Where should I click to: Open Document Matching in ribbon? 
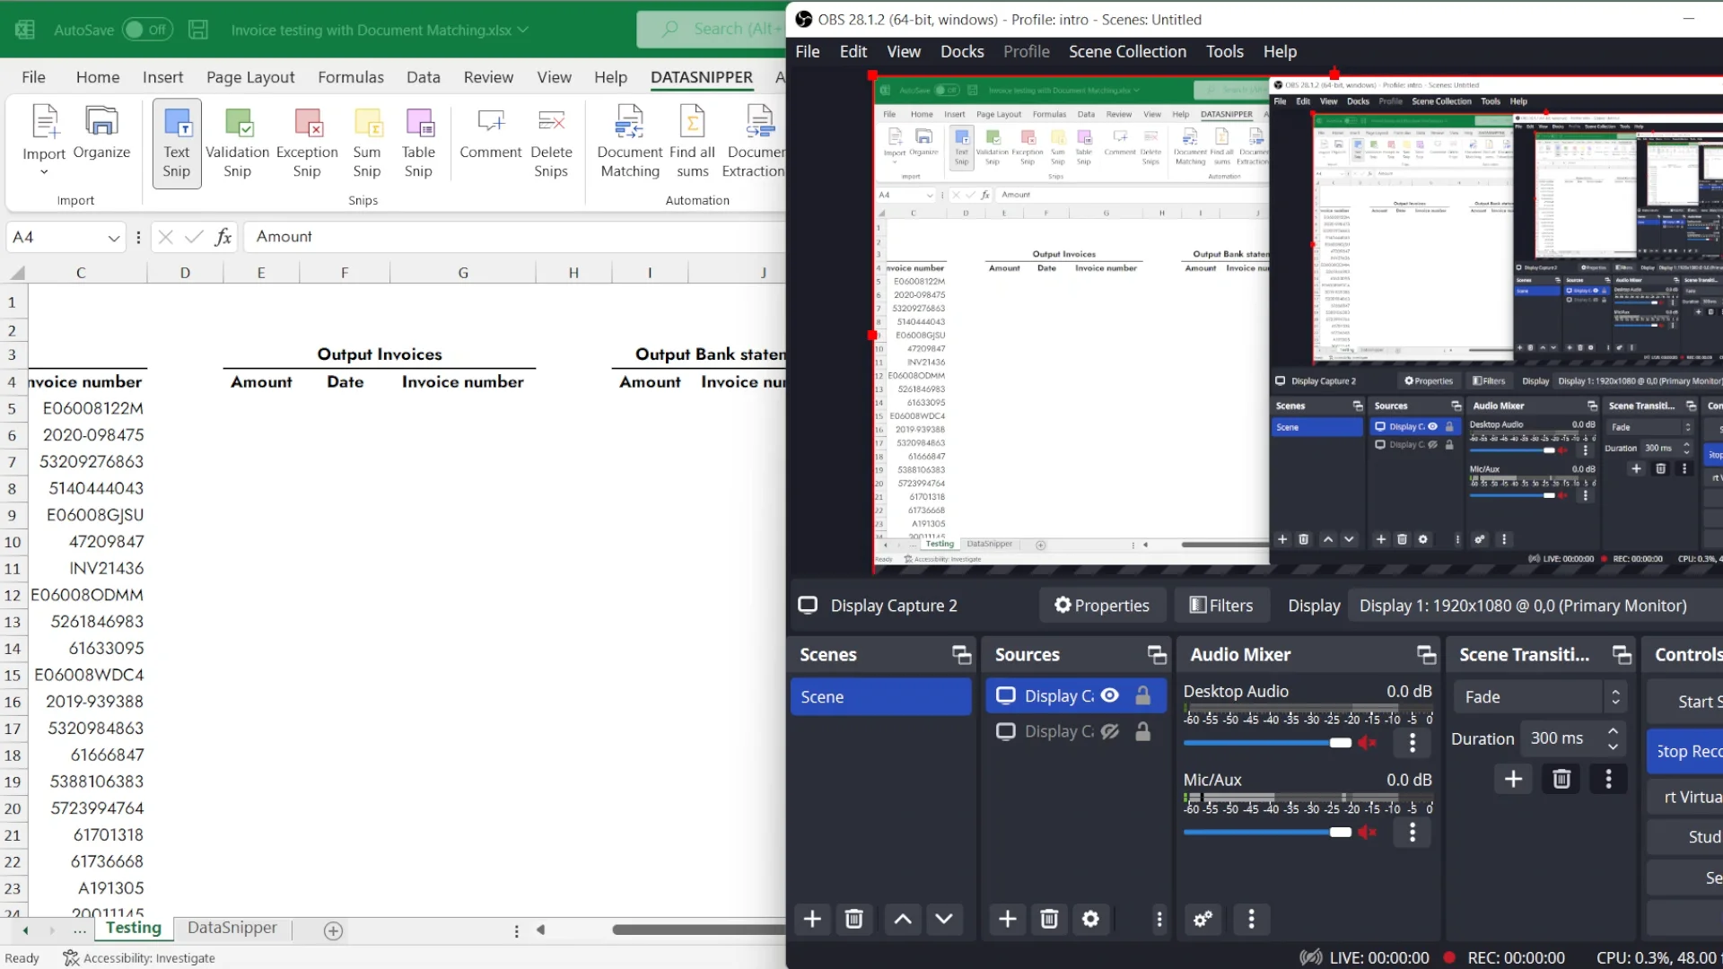[x=629, y=124]
